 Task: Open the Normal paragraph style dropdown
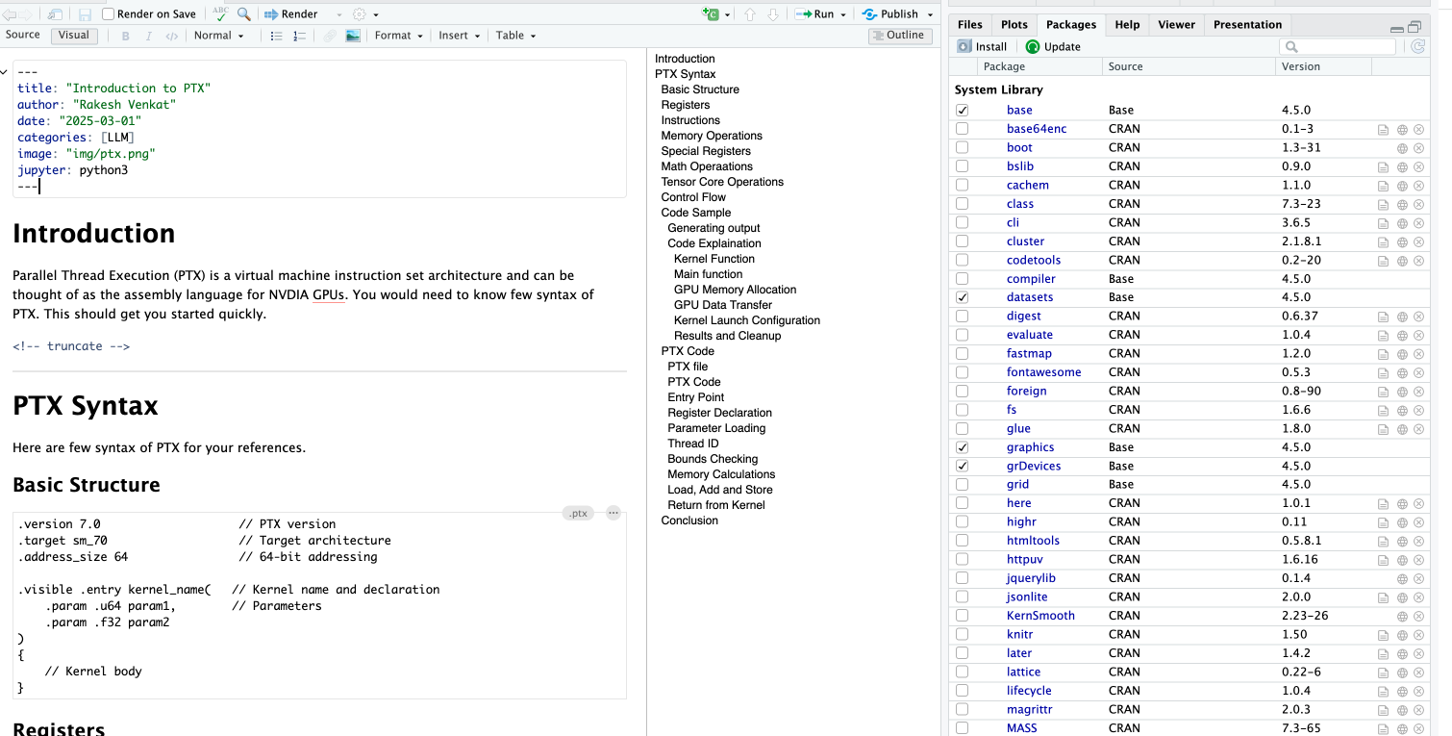[x=219, y=36]
